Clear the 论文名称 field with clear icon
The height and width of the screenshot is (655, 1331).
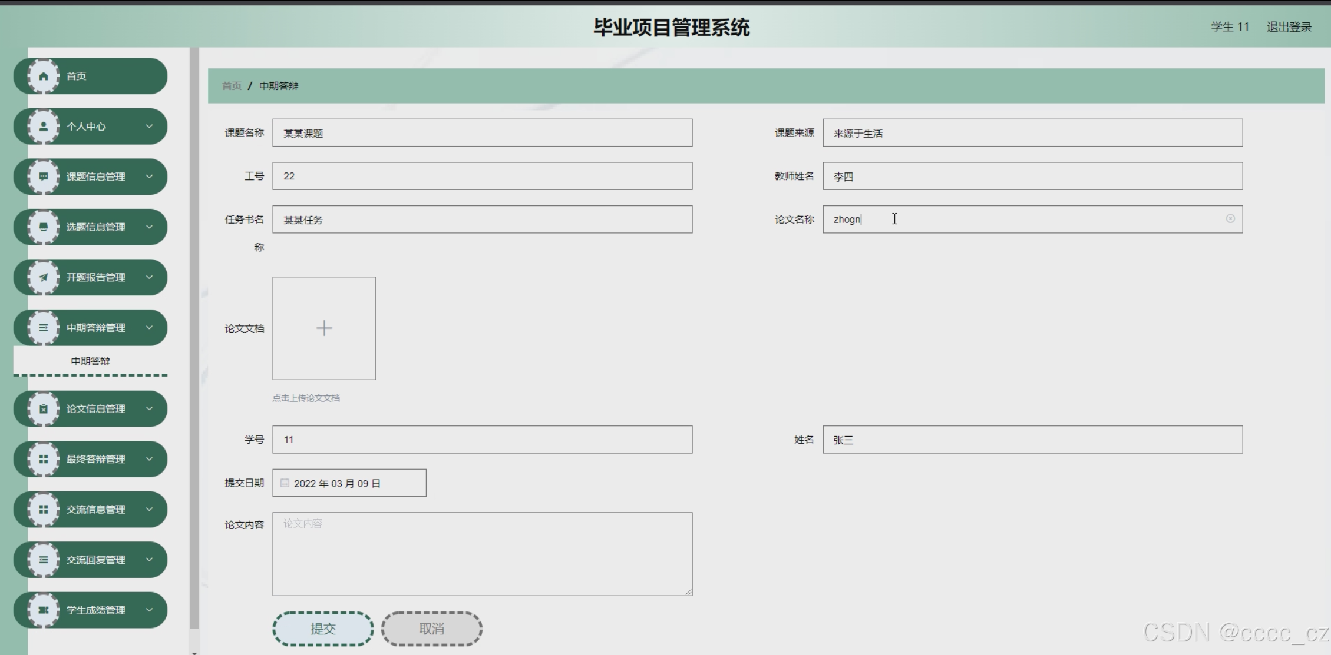(1230, 219)
